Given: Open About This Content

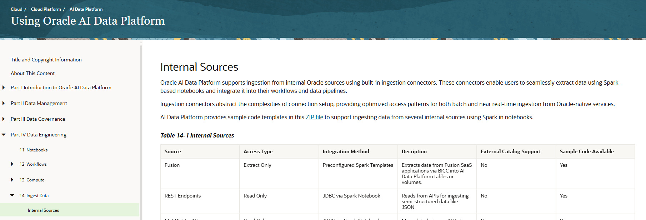Looking at the screenshot, I should pyautogui.click(x=32, y=73).
